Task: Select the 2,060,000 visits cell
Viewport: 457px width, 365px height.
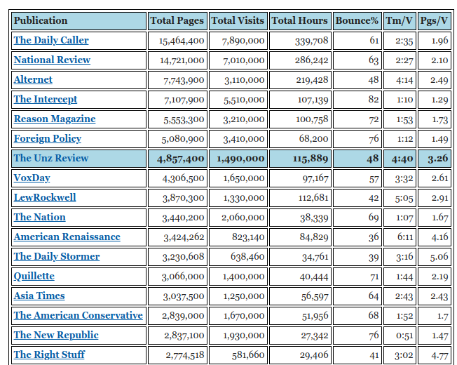Action: pos(238,218)
